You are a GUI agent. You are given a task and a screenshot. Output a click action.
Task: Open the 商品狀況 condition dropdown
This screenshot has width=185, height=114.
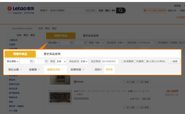(84, 61)
